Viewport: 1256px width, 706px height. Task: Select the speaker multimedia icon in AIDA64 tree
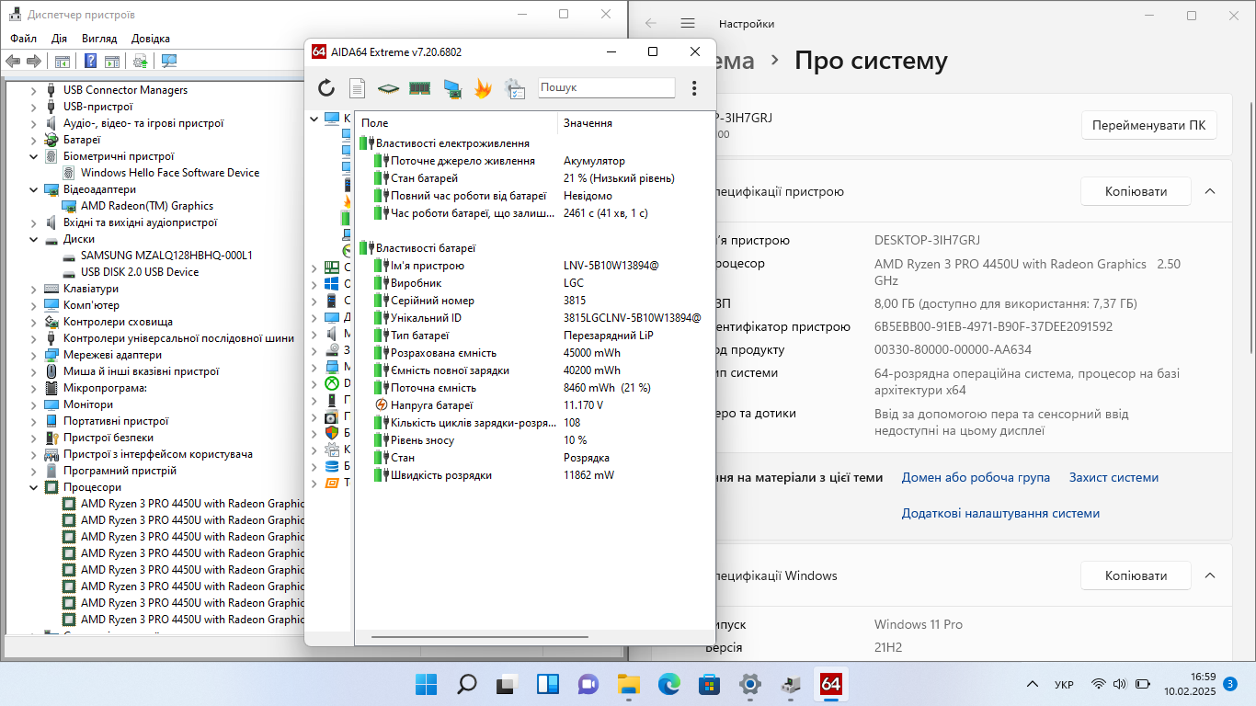coord(332,334)
